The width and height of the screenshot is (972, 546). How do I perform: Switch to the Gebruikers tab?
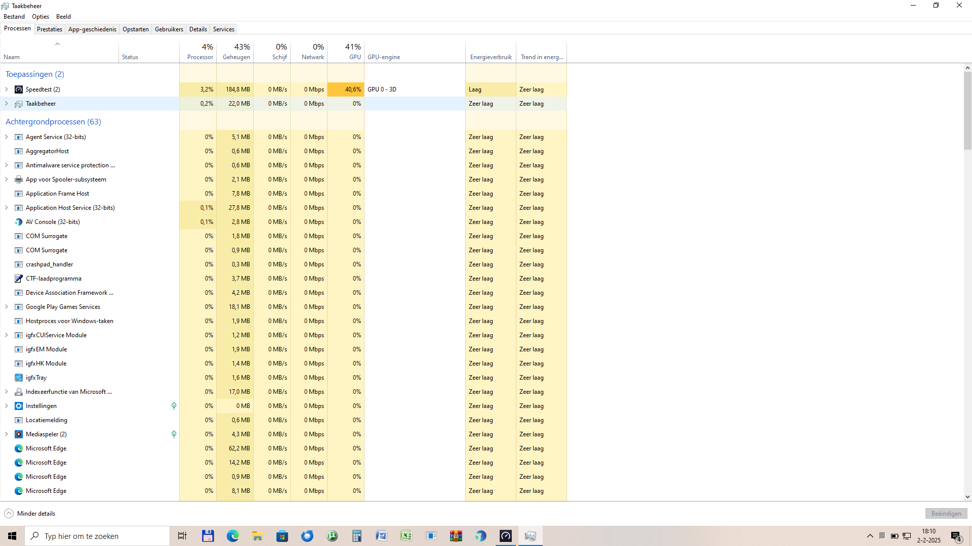pos(169,29)
